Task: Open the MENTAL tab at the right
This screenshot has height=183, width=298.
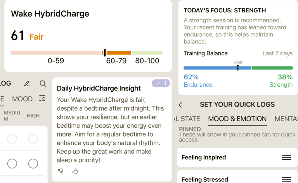Action: pos(286,119)
